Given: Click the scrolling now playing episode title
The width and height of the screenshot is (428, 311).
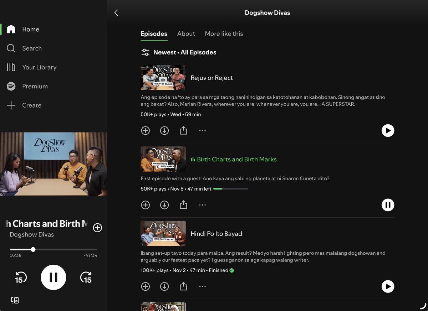Looking at the screenshot, I should pos(47,224).
